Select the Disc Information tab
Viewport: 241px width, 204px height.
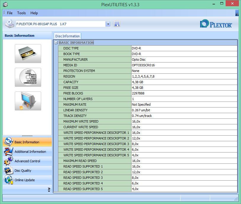click(x=67, y=36)
